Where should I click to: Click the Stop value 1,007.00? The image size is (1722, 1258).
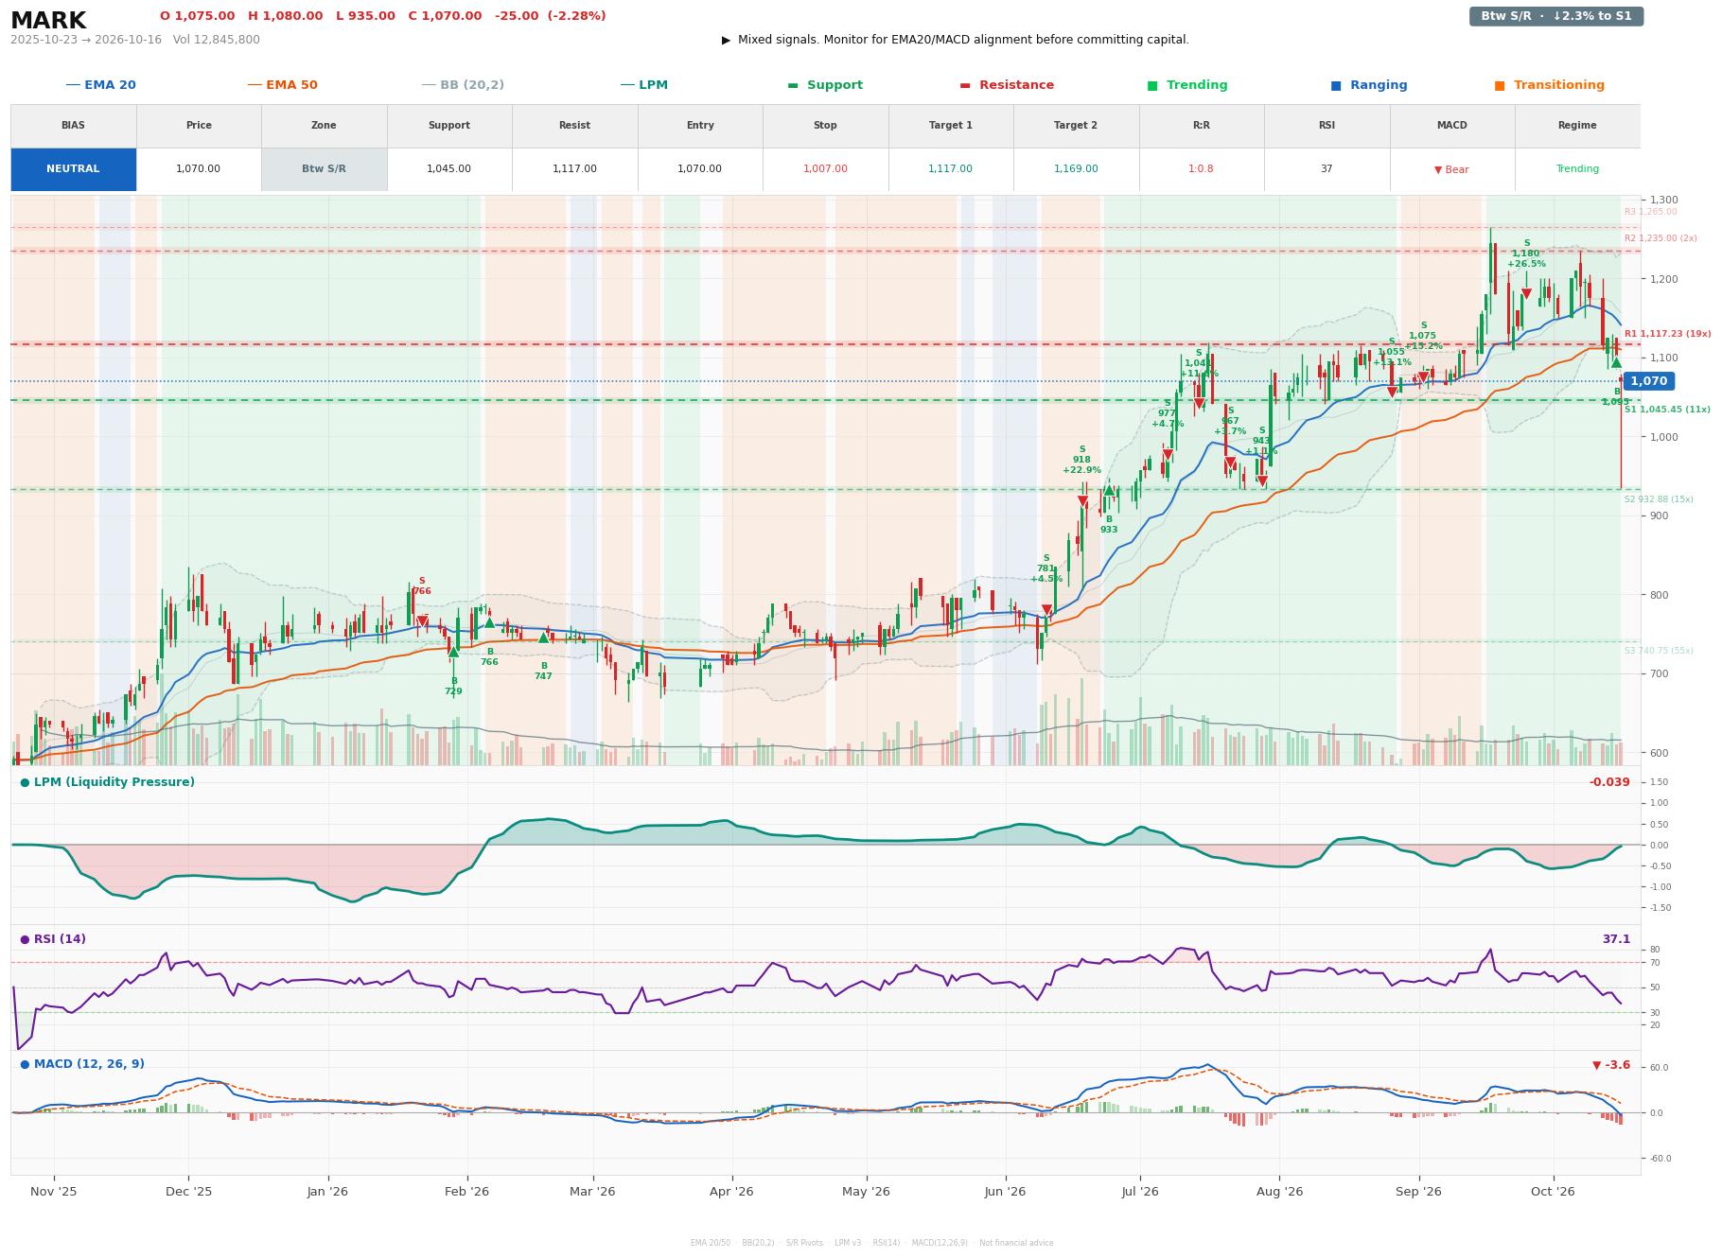[825, 169]
